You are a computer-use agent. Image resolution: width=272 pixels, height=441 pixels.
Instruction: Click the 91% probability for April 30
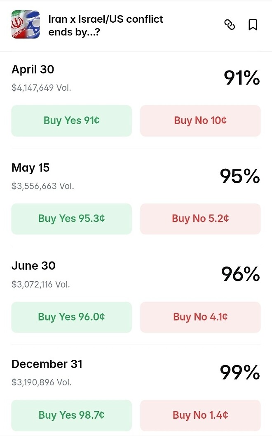tap(242, 78)
